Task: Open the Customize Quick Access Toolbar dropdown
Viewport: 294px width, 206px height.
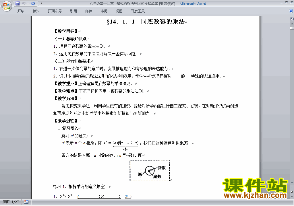Action: [x=41, y=3]
